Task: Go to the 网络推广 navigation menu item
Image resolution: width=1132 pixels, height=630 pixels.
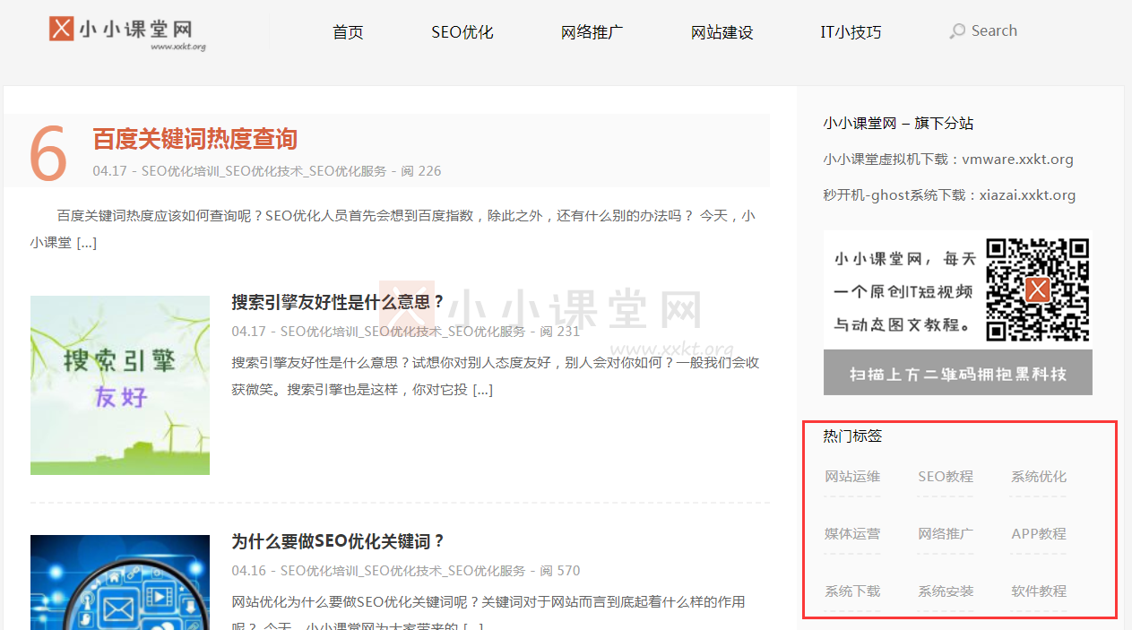Action: point(592,32)
